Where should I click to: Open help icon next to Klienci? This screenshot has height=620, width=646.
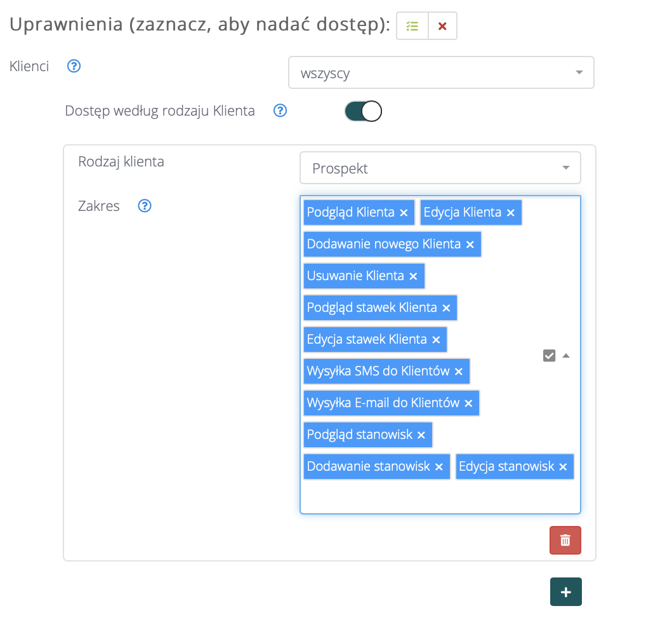coord(74,66)
